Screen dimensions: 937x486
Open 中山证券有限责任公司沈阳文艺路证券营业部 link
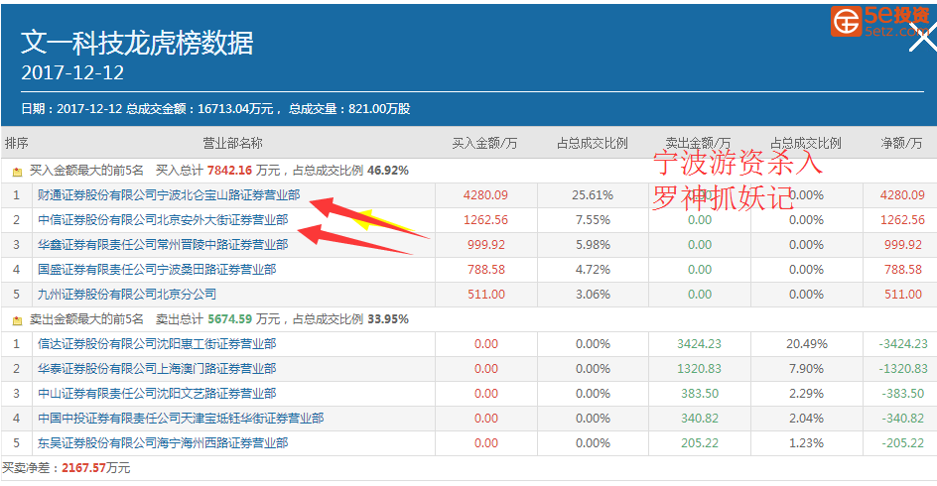coord(157,394)
